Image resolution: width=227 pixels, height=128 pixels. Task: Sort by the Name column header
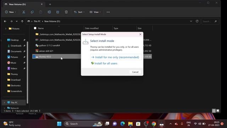click(41, 28)
